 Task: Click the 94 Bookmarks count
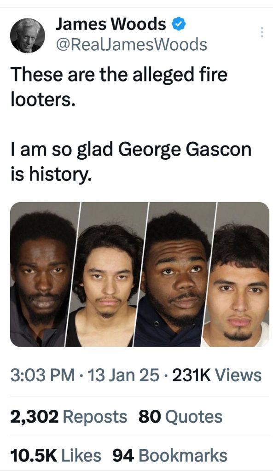pyautogui.click(x=170, y=455)
